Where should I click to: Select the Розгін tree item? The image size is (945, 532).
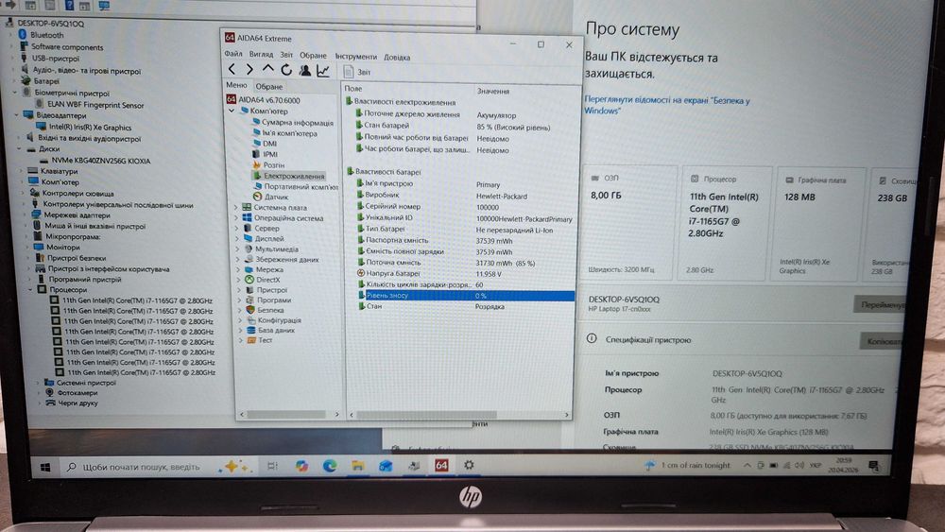tap(268, 164)
